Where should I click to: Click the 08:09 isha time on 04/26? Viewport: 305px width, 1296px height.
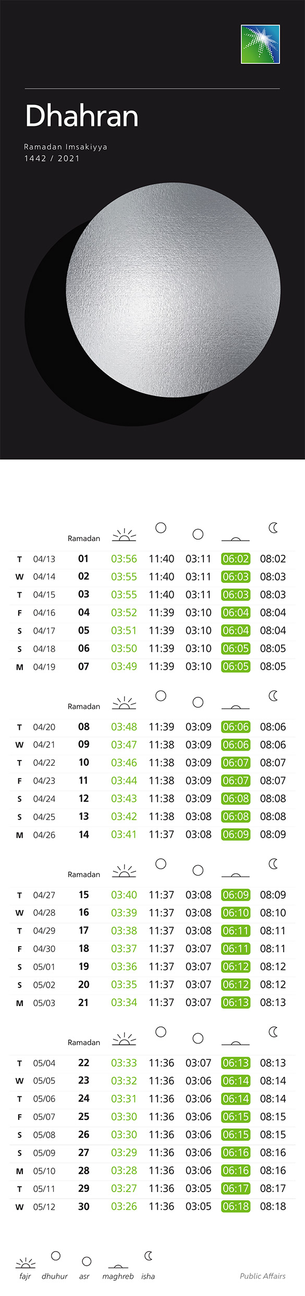click(x=273, y=835)
